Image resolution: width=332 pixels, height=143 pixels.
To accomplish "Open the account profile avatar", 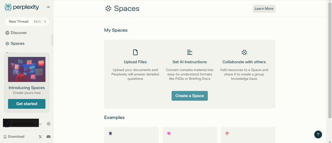I will [x=7, y=123].
